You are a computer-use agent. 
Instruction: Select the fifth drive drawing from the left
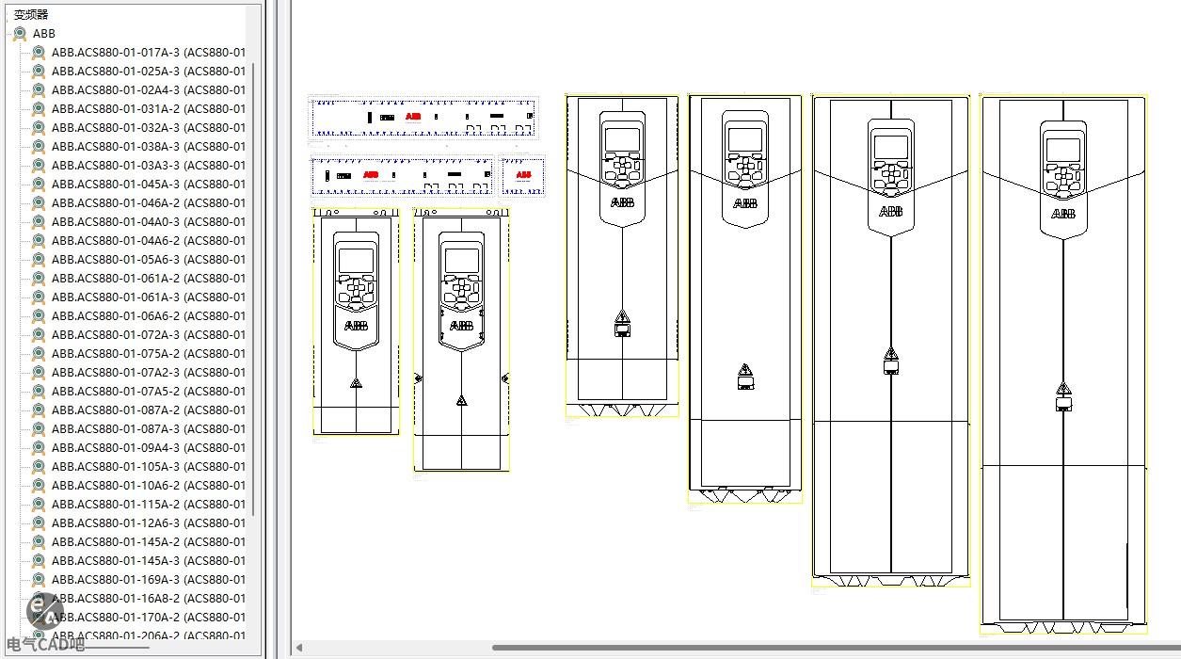click(x=891, y=342)
